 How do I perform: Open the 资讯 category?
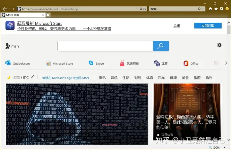(102, 78)
